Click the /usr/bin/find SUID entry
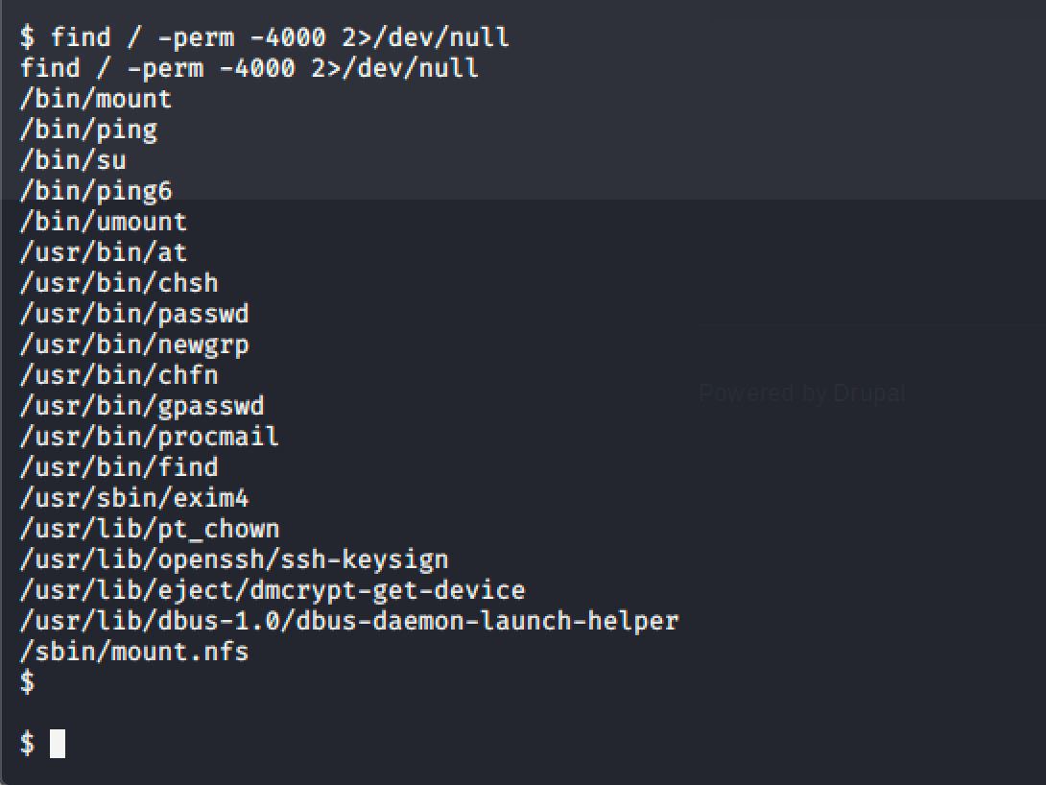 (x=119, y=467)
